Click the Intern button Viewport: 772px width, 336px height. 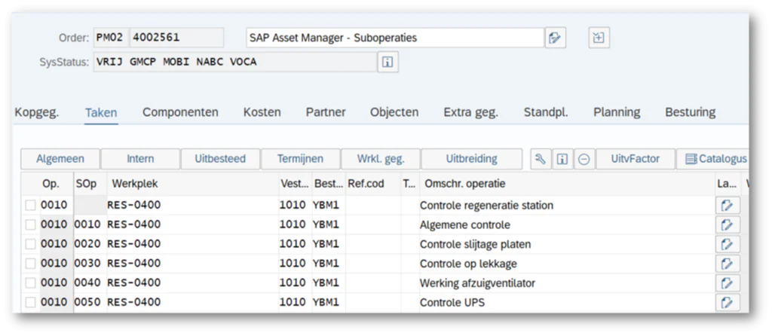point(140,159)
